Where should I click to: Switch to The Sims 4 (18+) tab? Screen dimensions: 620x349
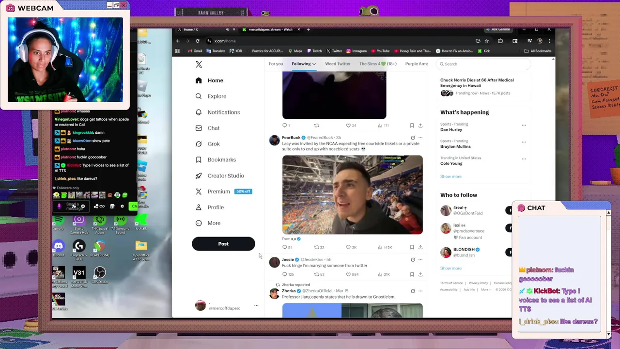click(x=378, y=64)
